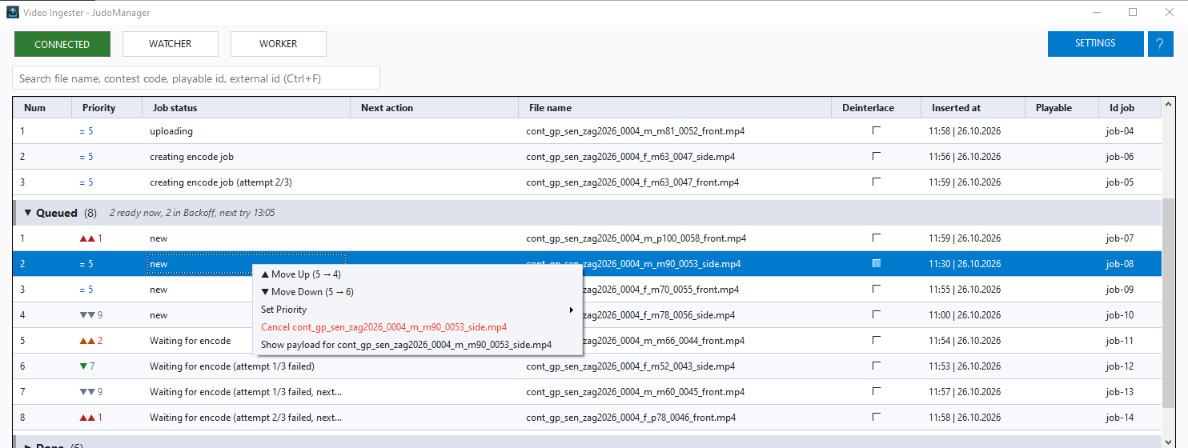Image resolution: width=1188 pixels, height=448 pixels.
Task: Select file cont_gp_sen_zag2026_0004_f_p78_0046_front.mp4
Action: pos(631,418)
